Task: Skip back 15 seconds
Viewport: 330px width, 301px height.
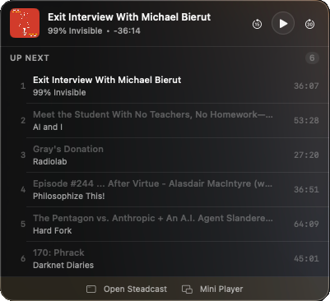Action: coord(257,24)
